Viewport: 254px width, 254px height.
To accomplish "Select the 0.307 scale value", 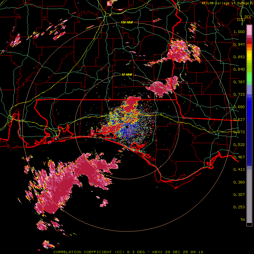I will (x=239, y=195).
